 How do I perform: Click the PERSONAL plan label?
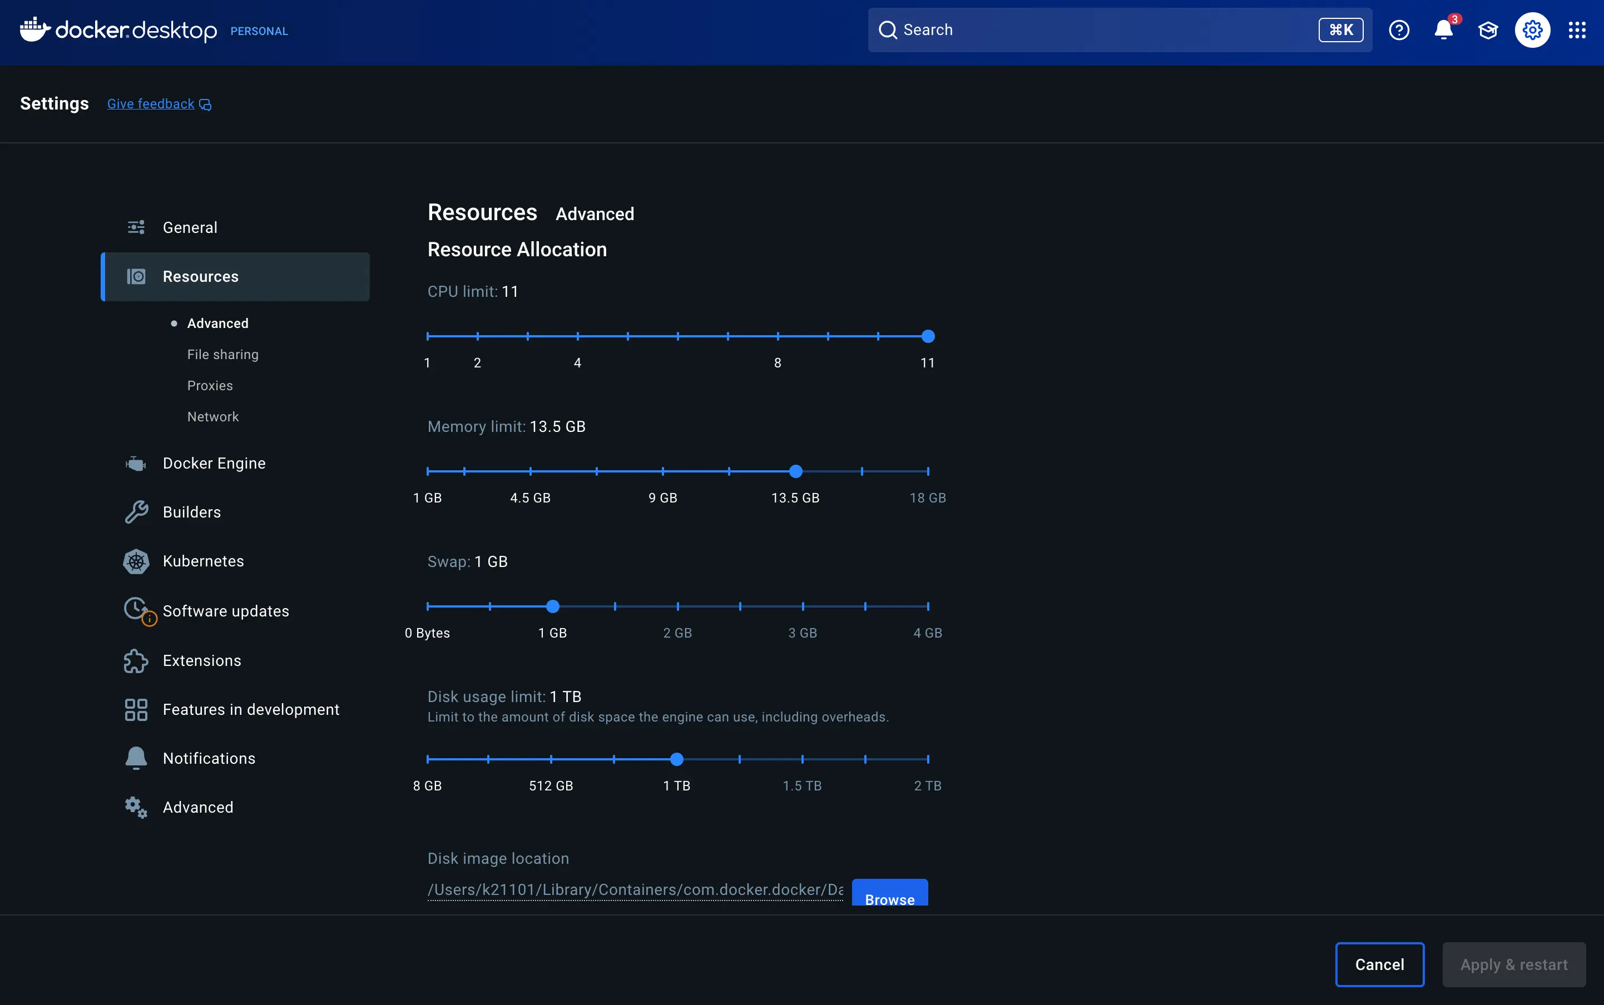(x=259, y=31)
